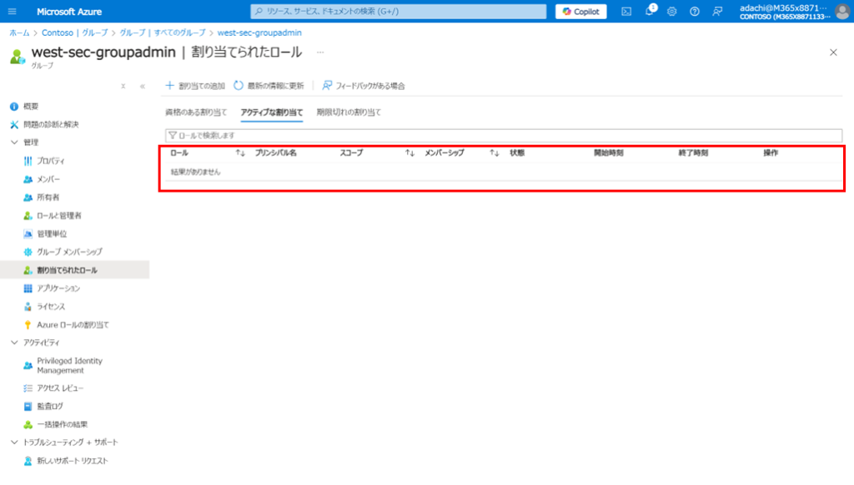This screenshot has width=854, height=485.
Task: Open the Azure portal hamburger menu
Action: coord(12,12)
